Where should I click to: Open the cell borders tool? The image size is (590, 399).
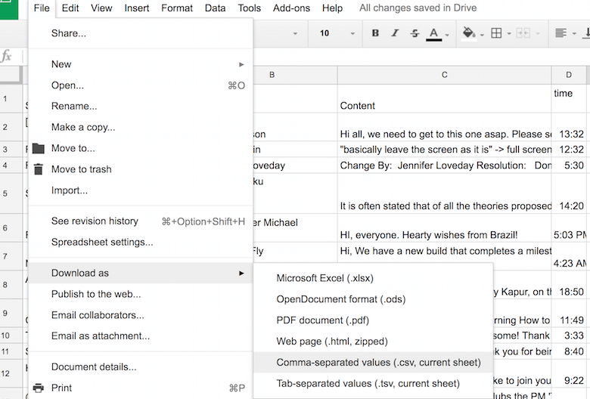496,33
